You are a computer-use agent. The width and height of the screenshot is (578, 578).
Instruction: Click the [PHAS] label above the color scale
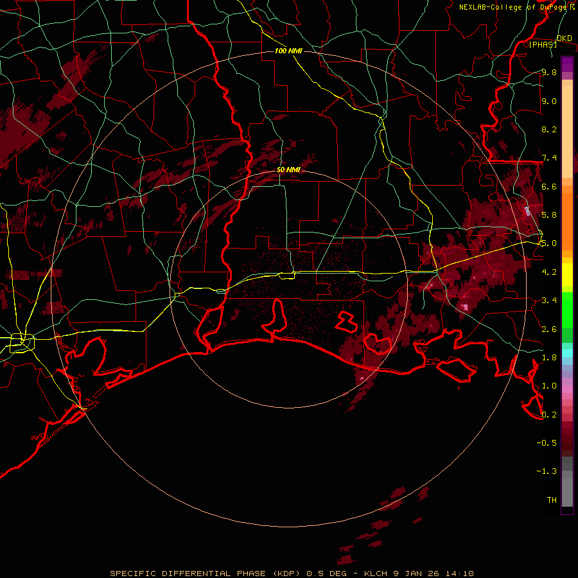(x=543, y=45)
